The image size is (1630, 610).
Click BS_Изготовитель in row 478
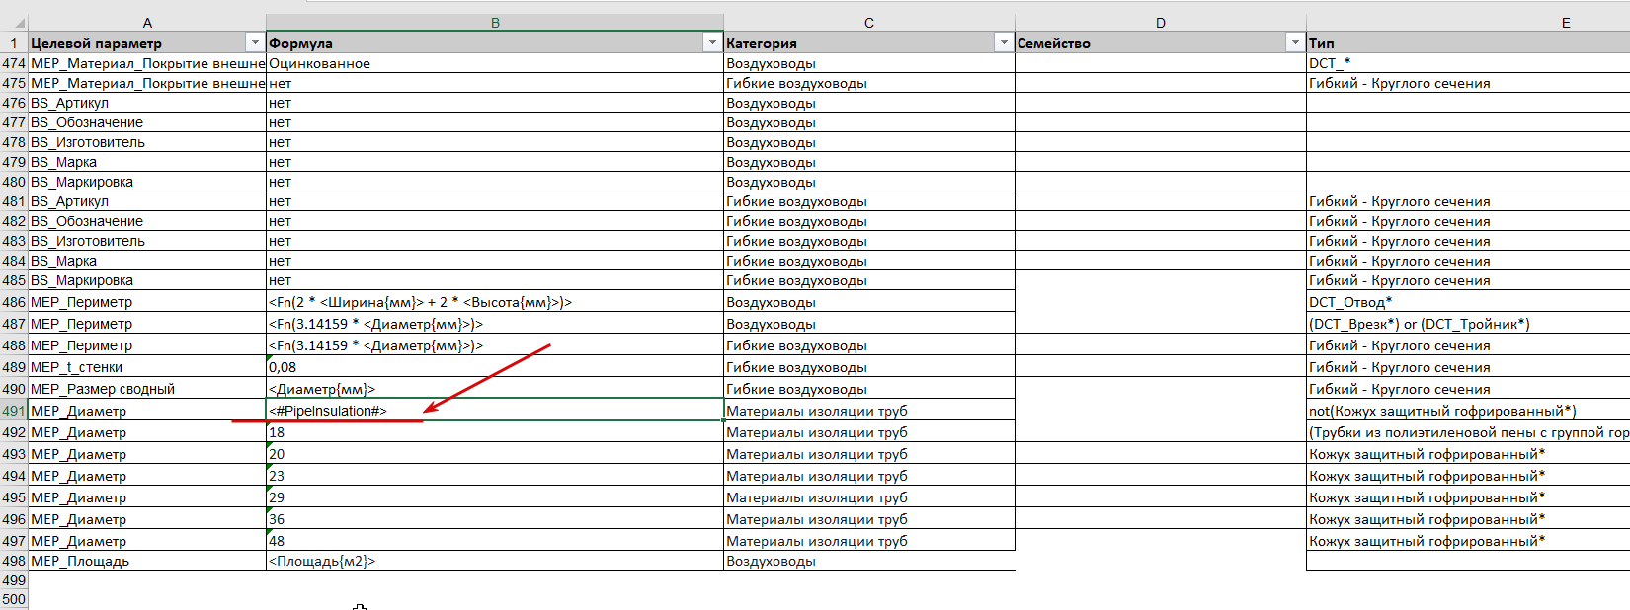tap(147, 142)
